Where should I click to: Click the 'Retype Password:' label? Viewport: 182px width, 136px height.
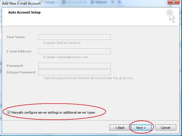21,72
